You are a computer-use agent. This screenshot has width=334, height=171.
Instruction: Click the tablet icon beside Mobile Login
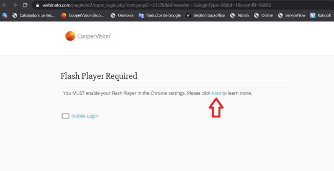pos(65,116)
